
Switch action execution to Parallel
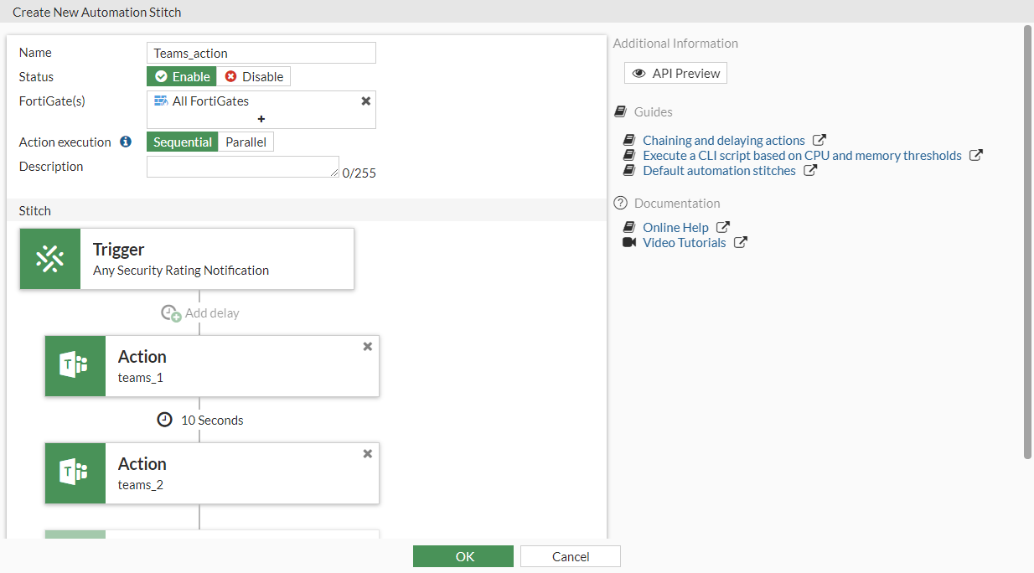[x=246, y=142]
